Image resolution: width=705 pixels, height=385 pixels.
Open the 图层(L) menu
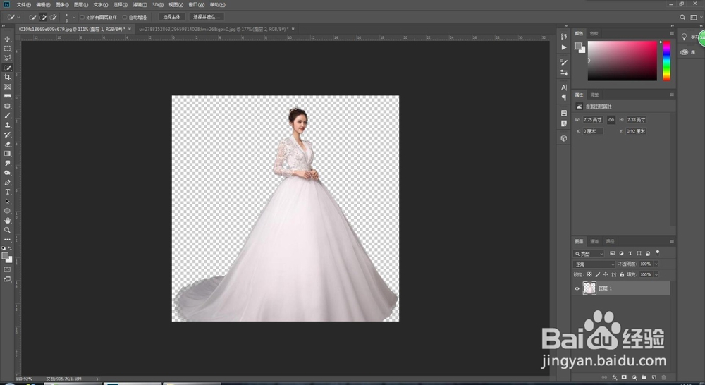82,4
